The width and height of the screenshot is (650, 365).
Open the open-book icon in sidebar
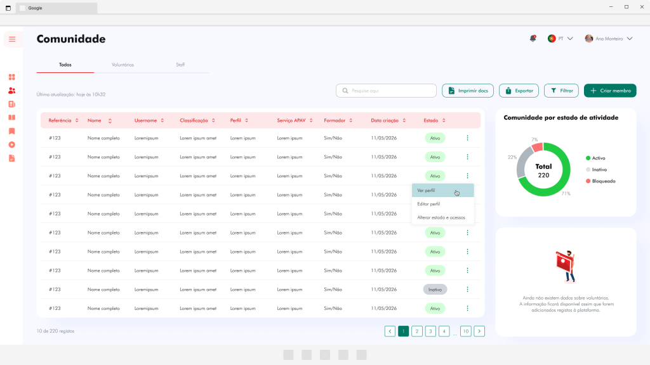(11, 117)
